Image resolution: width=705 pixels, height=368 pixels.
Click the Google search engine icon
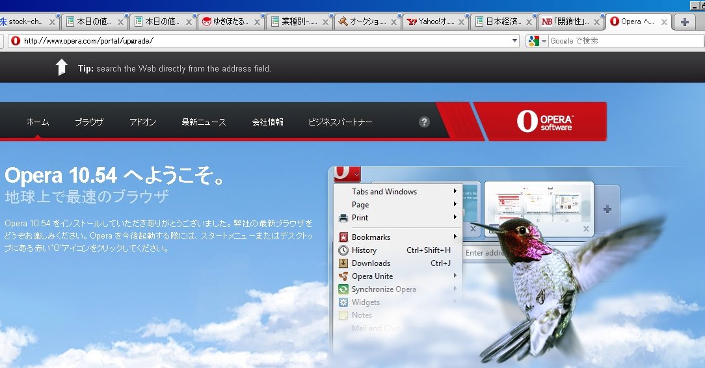tap(533, 41)
